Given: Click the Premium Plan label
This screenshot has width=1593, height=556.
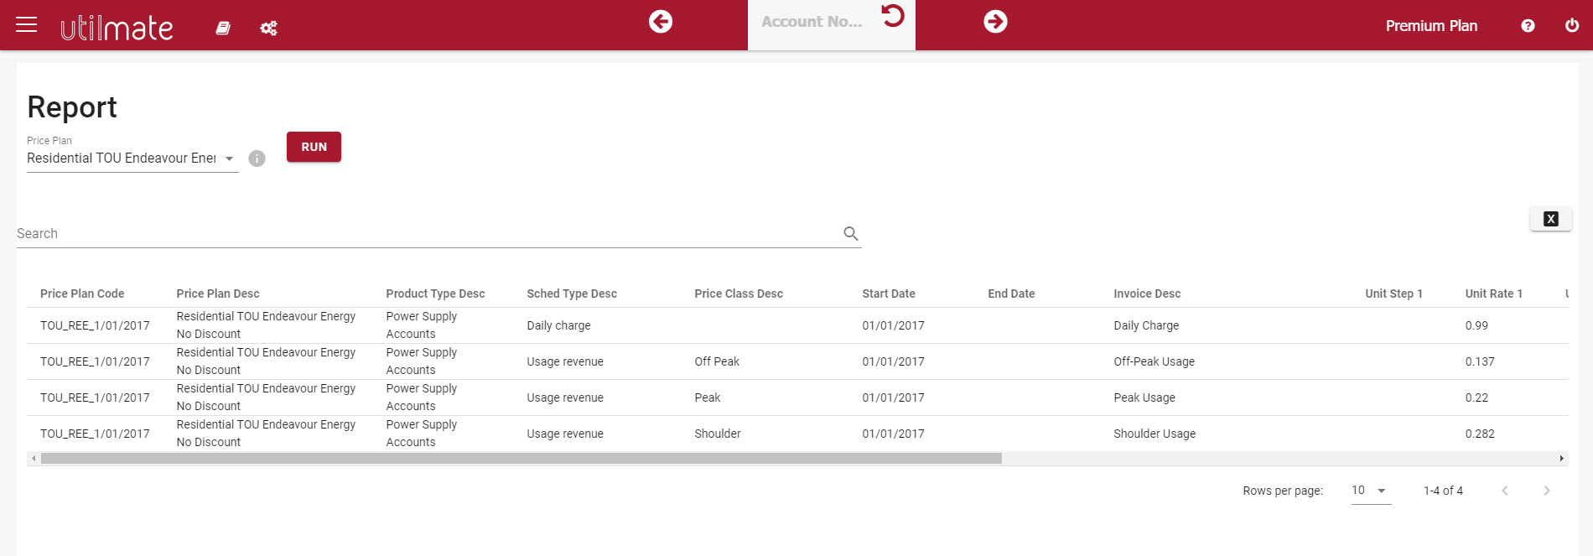Looking at the screenshot, I should (1431, 26).
